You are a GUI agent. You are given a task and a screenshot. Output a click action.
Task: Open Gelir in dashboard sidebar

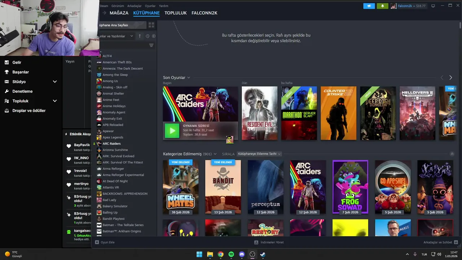coord(17,62)
